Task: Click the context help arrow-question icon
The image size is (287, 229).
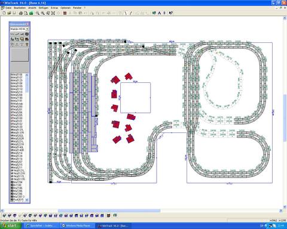Action: [x=171, y=13]
